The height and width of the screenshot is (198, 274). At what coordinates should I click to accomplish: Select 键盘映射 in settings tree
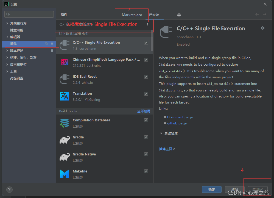click(x=16, y=30)
